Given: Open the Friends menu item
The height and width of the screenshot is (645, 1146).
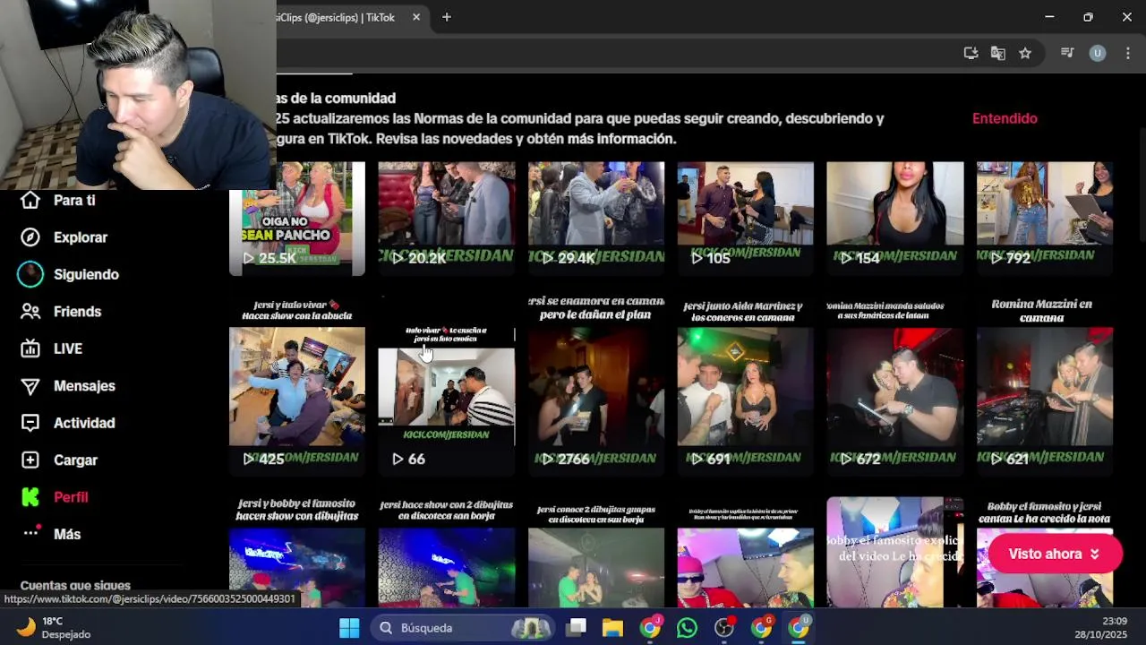Looking at the screenshot, I should pos(77,312).
